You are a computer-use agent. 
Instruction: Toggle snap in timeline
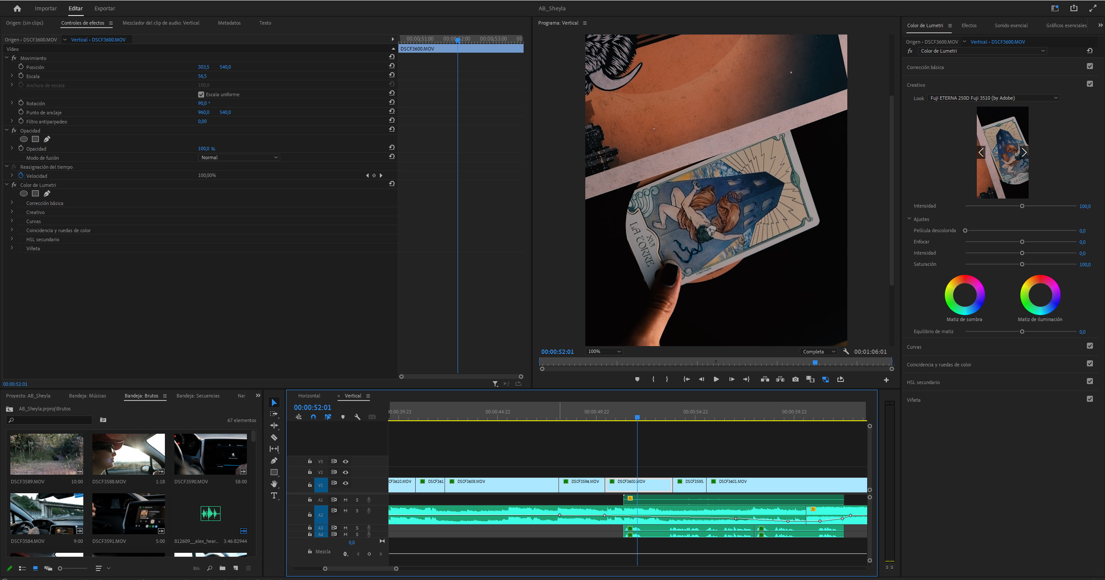313,417
